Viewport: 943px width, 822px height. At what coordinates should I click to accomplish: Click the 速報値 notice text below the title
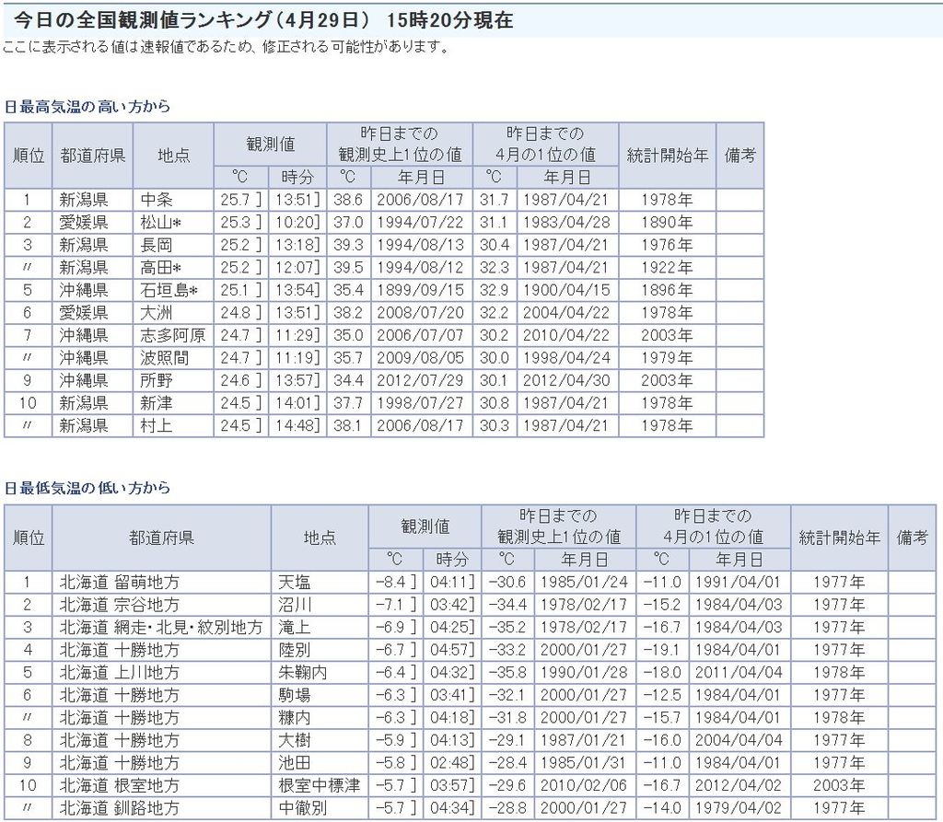[226, 47]
